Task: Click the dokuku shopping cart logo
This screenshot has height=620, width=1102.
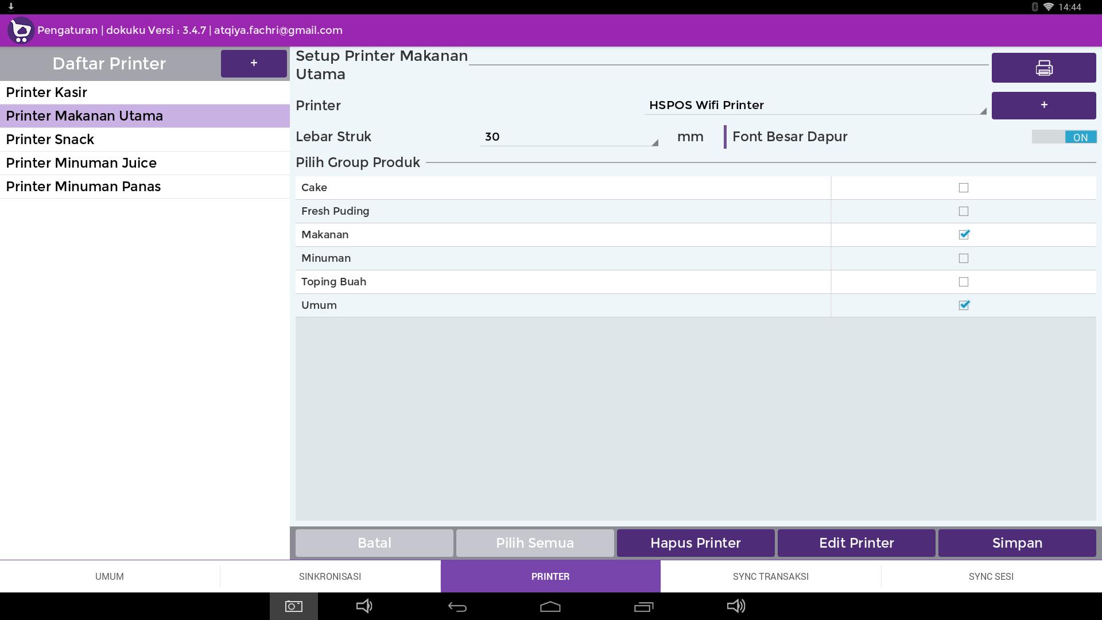Action: point(21,30)
